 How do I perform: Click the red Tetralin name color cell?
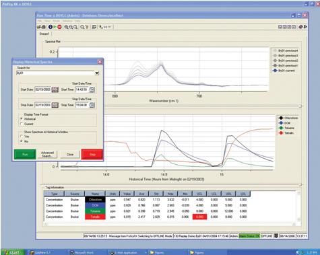click(x=95, y=217)
